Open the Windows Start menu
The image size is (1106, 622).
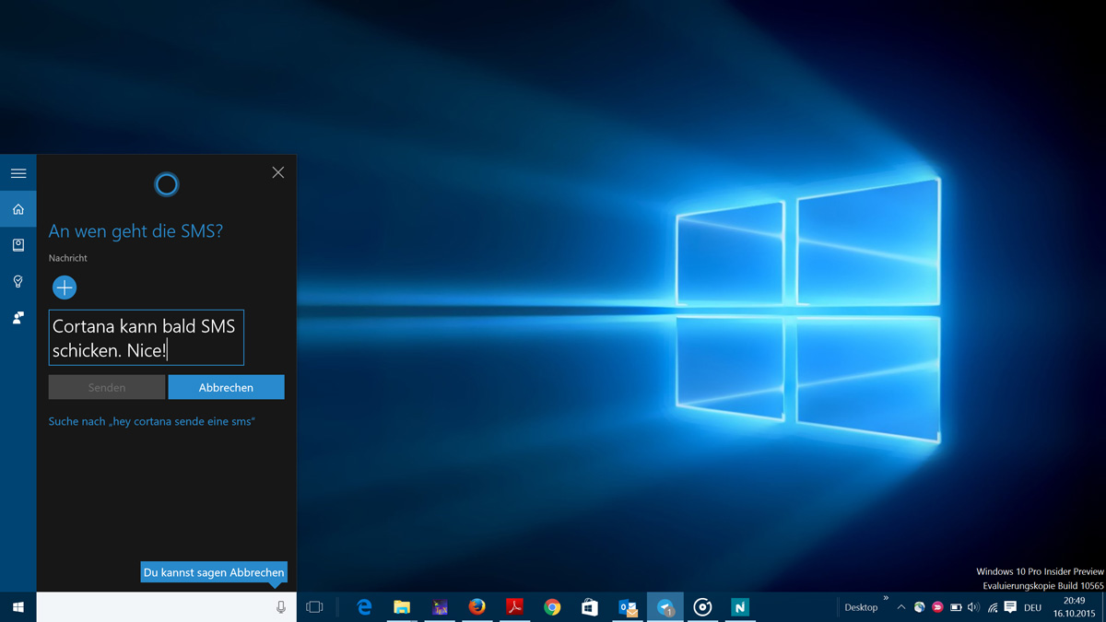click(x=18, y=607)
